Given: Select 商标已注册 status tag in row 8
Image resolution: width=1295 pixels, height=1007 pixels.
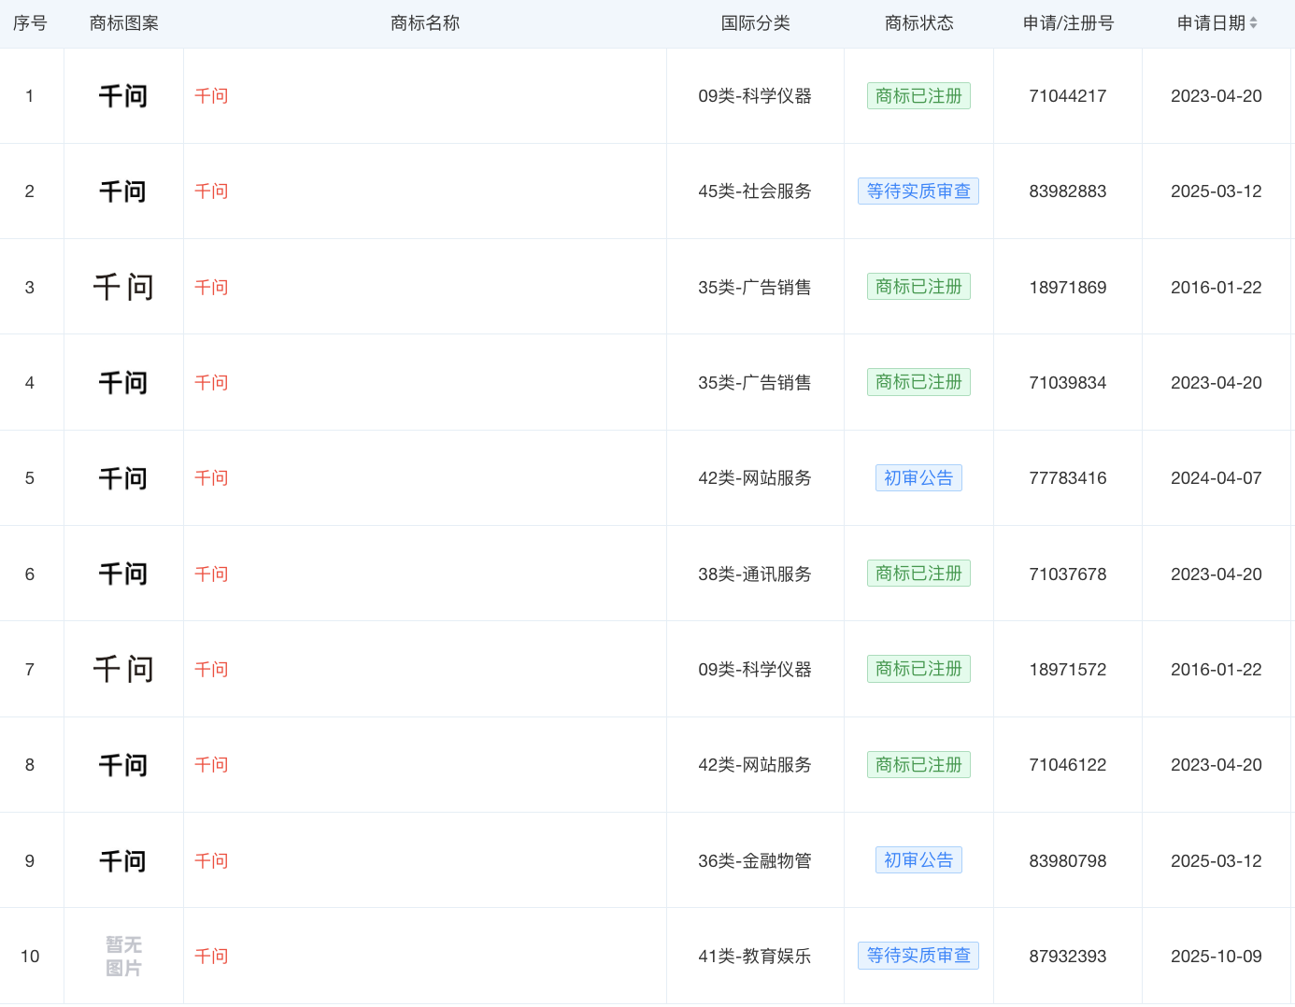Looking at the screenshot, I should coord(918,765).
